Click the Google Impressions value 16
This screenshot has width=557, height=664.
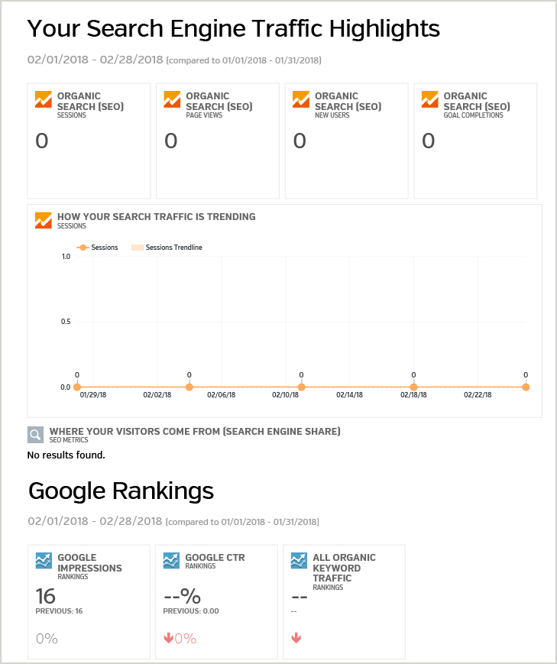point(45,596)
